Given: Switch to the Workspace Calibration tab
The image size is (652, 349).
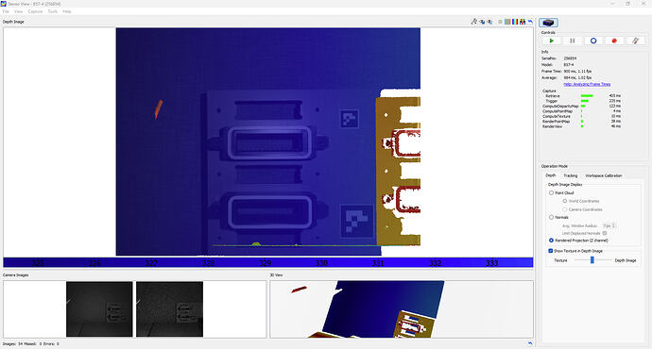Looking at the screenshot, I should [604, 175].
